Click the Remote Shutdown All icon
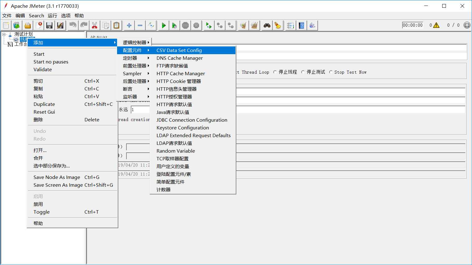 (231, 25)
